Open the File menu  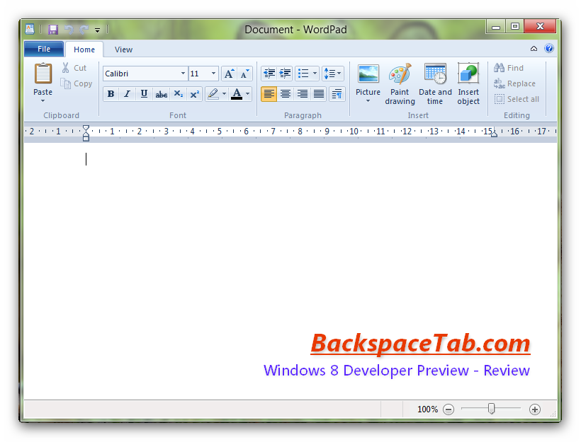tap(43, 49)
